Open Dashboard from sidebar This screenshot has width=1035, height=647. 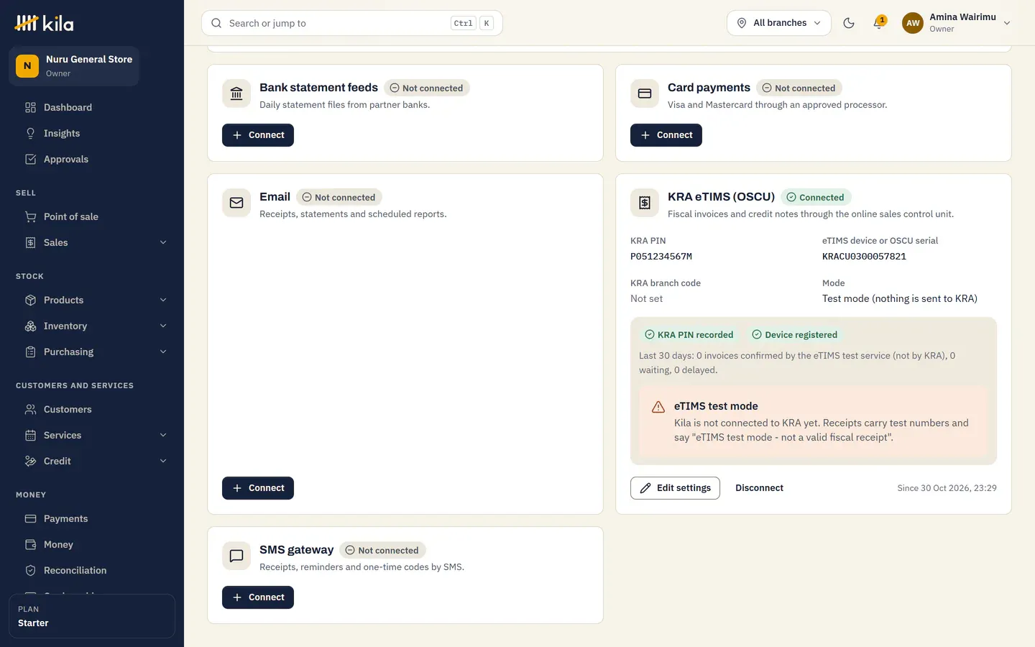coord(92,107)
